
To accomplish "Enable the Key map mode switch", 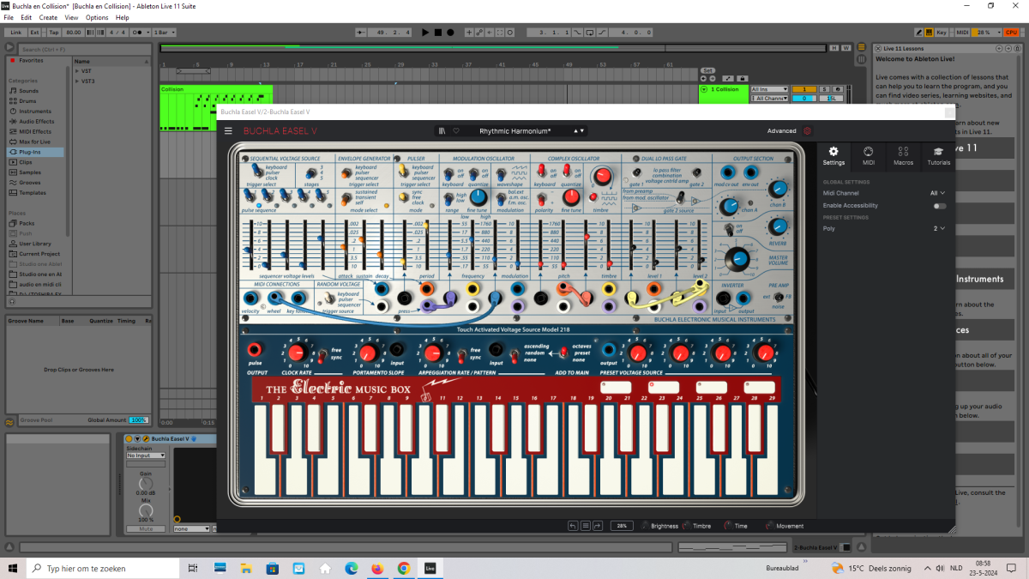I will (942, 33).
